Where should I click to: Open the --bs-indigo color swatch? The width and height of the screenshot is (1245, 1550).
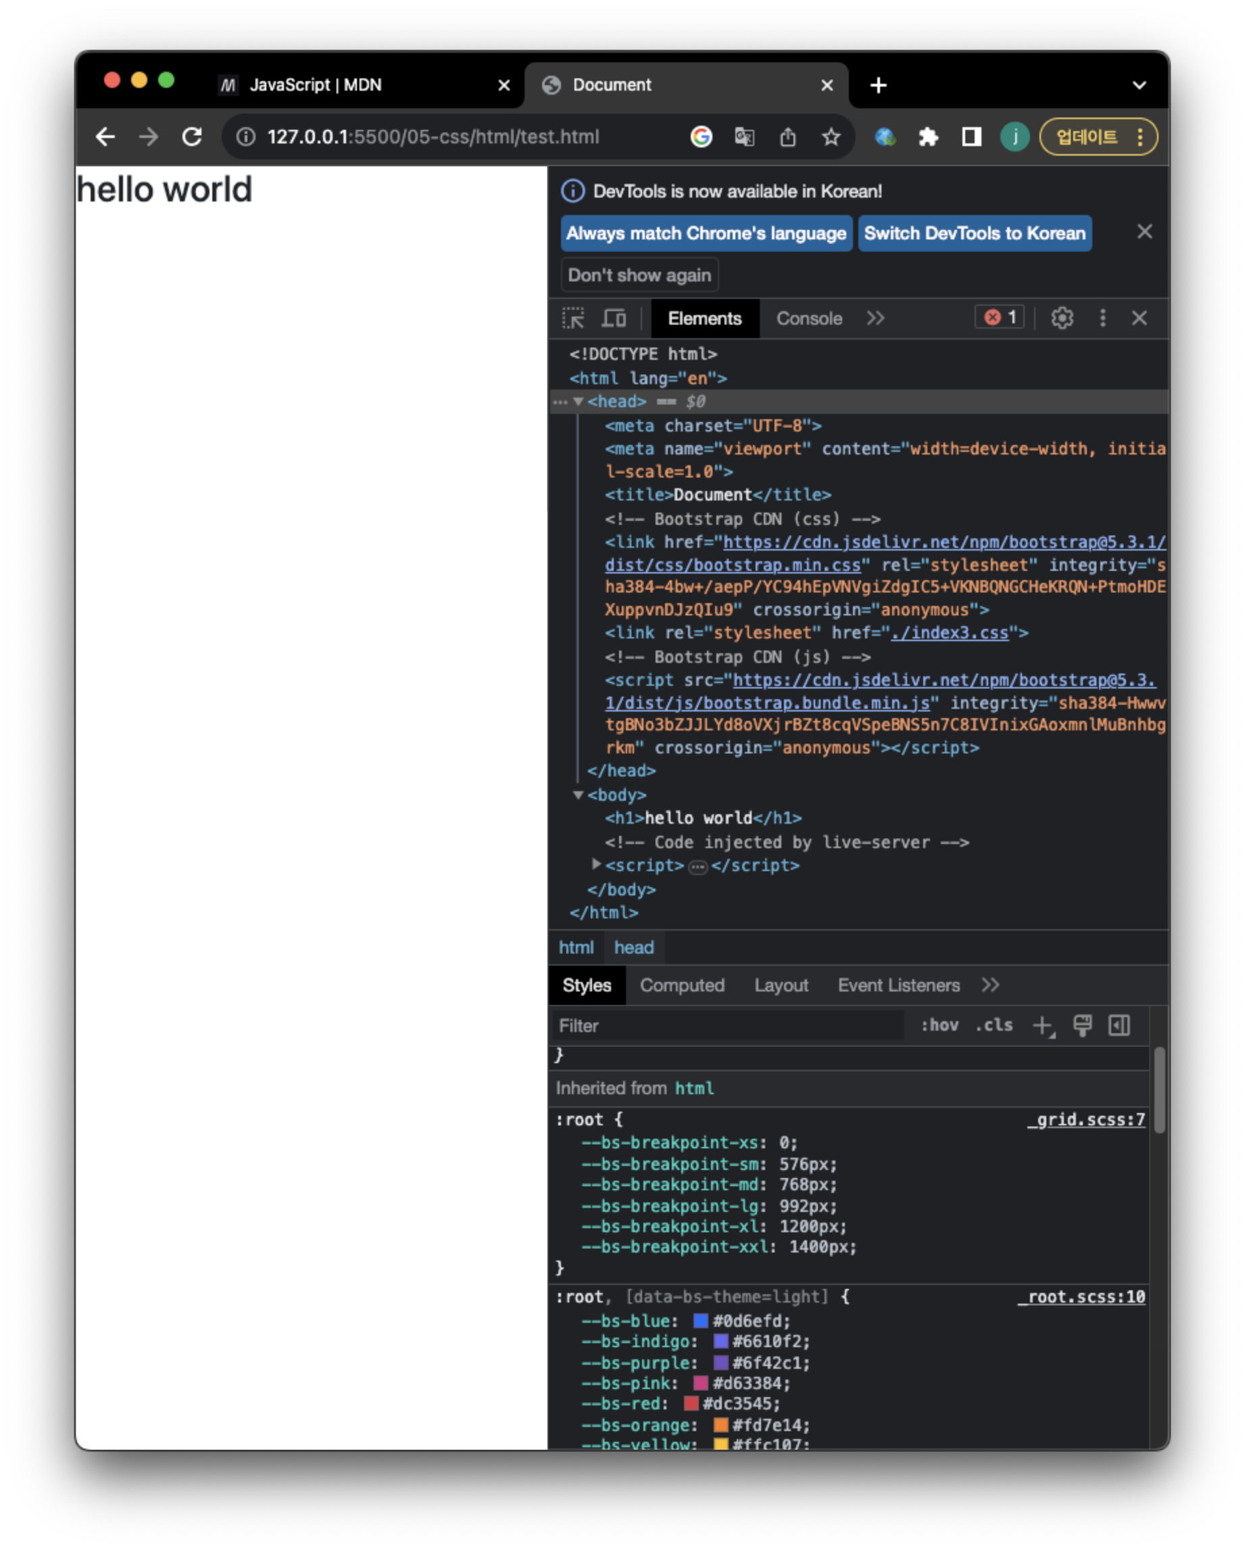720,1341
